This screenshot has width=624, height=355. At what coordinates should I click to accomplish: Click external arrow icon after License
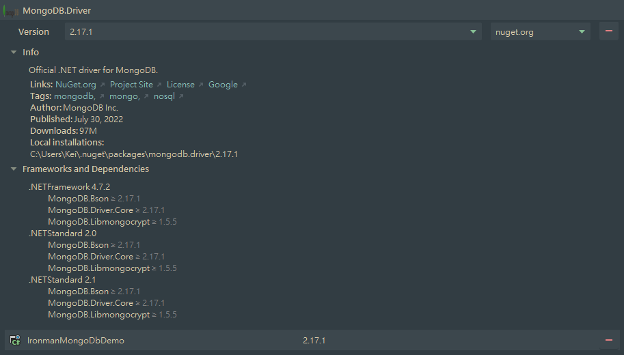click(x=201, y=85)
